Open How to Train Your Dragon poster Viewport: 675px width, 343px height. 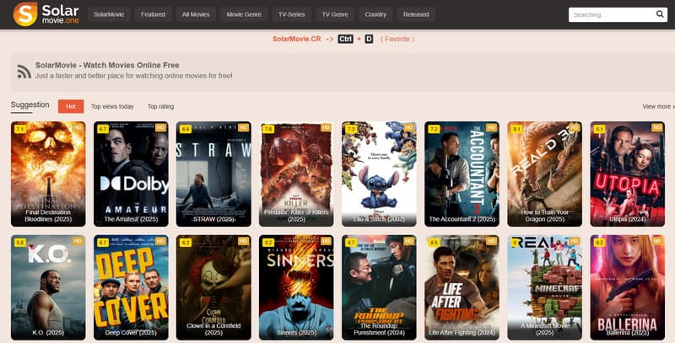tap(544, 174)
